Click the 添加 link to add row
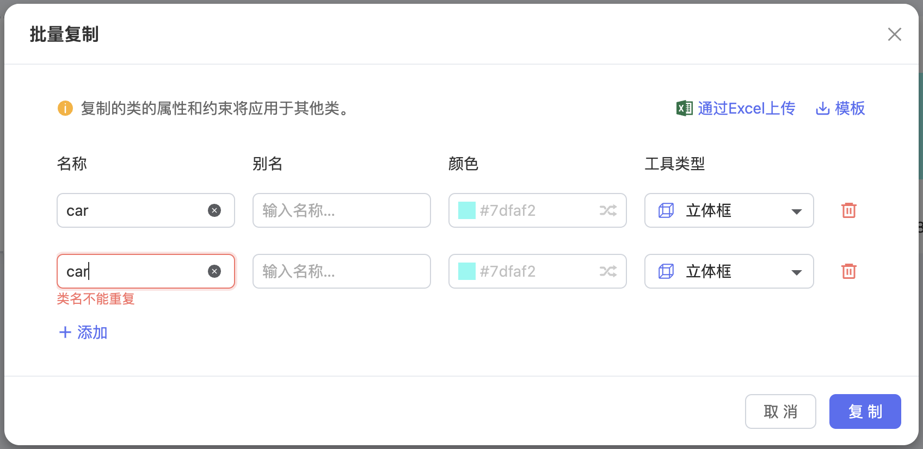Screen dimensions: 923x449 point(83,332)
